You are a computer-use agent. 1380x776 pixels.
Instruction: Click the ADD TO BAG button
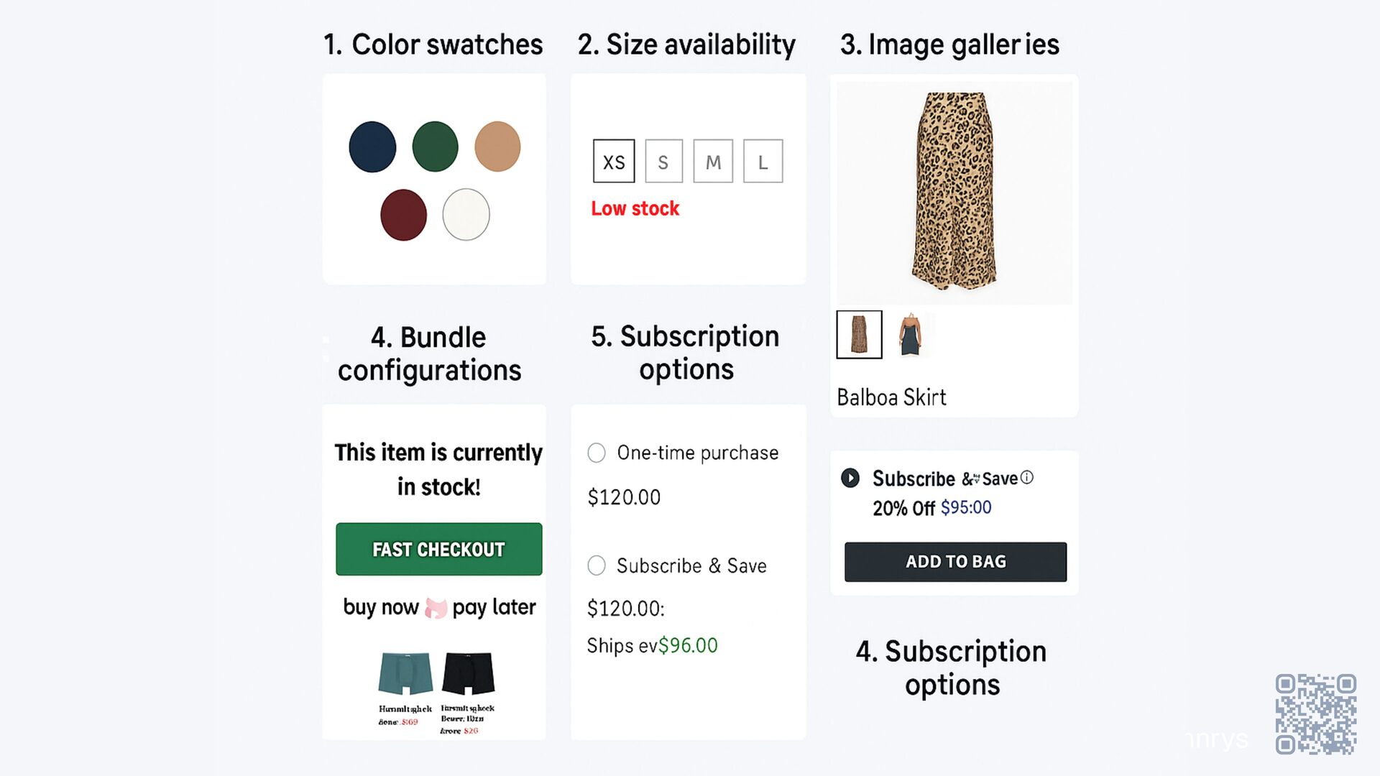point(955,562)
